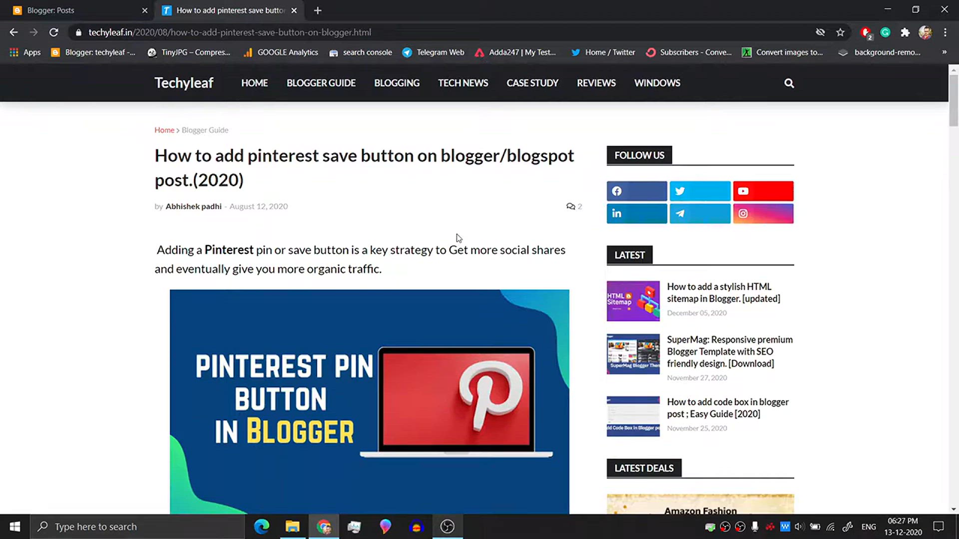Open TECH NEWS menu item
The image size is (959, 539).
click(463, 83)
